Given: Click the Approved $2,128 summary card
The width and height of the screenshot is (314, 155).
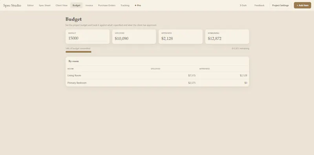Looking at the screenshot, I should pos(181,36).
